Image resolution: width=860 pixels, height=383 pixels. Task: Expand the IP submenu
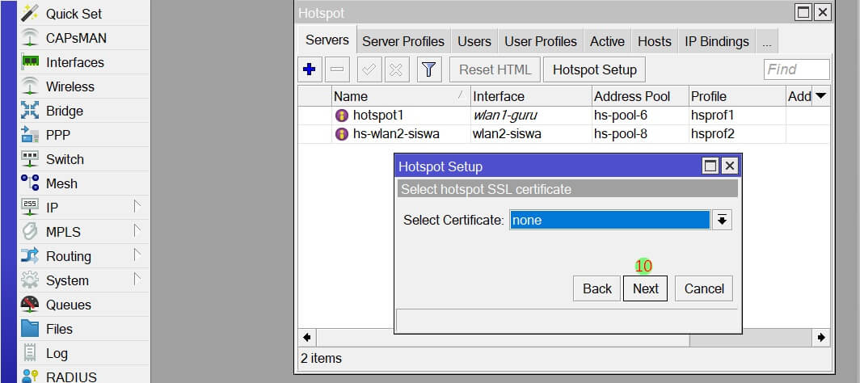point(52,208)
